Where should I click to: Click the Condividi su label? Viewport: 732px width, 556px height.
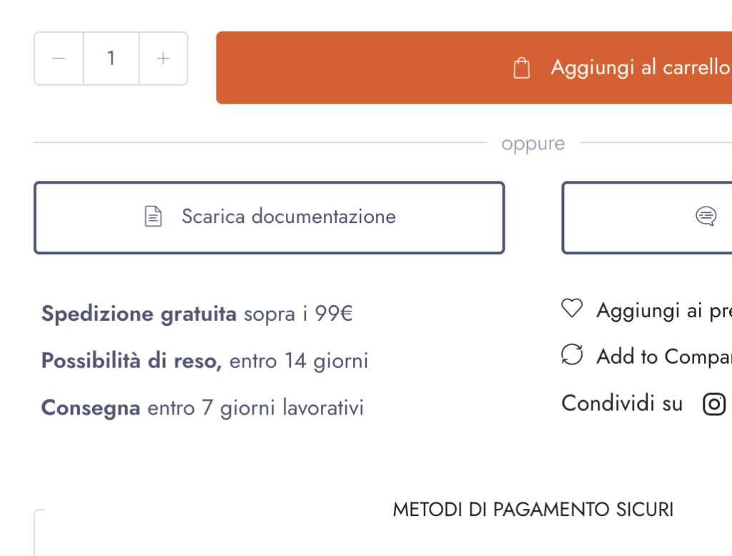(622, 404)
